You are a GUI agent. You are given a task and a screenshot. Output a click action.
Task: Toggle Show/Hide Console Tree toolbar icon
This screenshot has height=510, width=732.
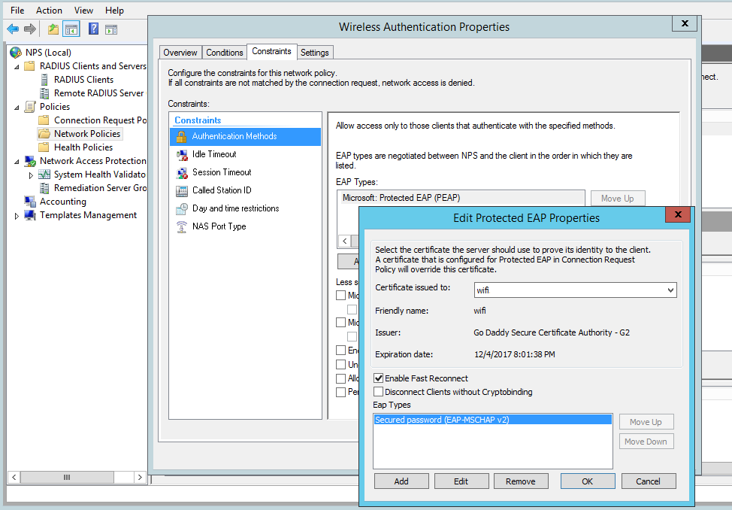[71, 29]
